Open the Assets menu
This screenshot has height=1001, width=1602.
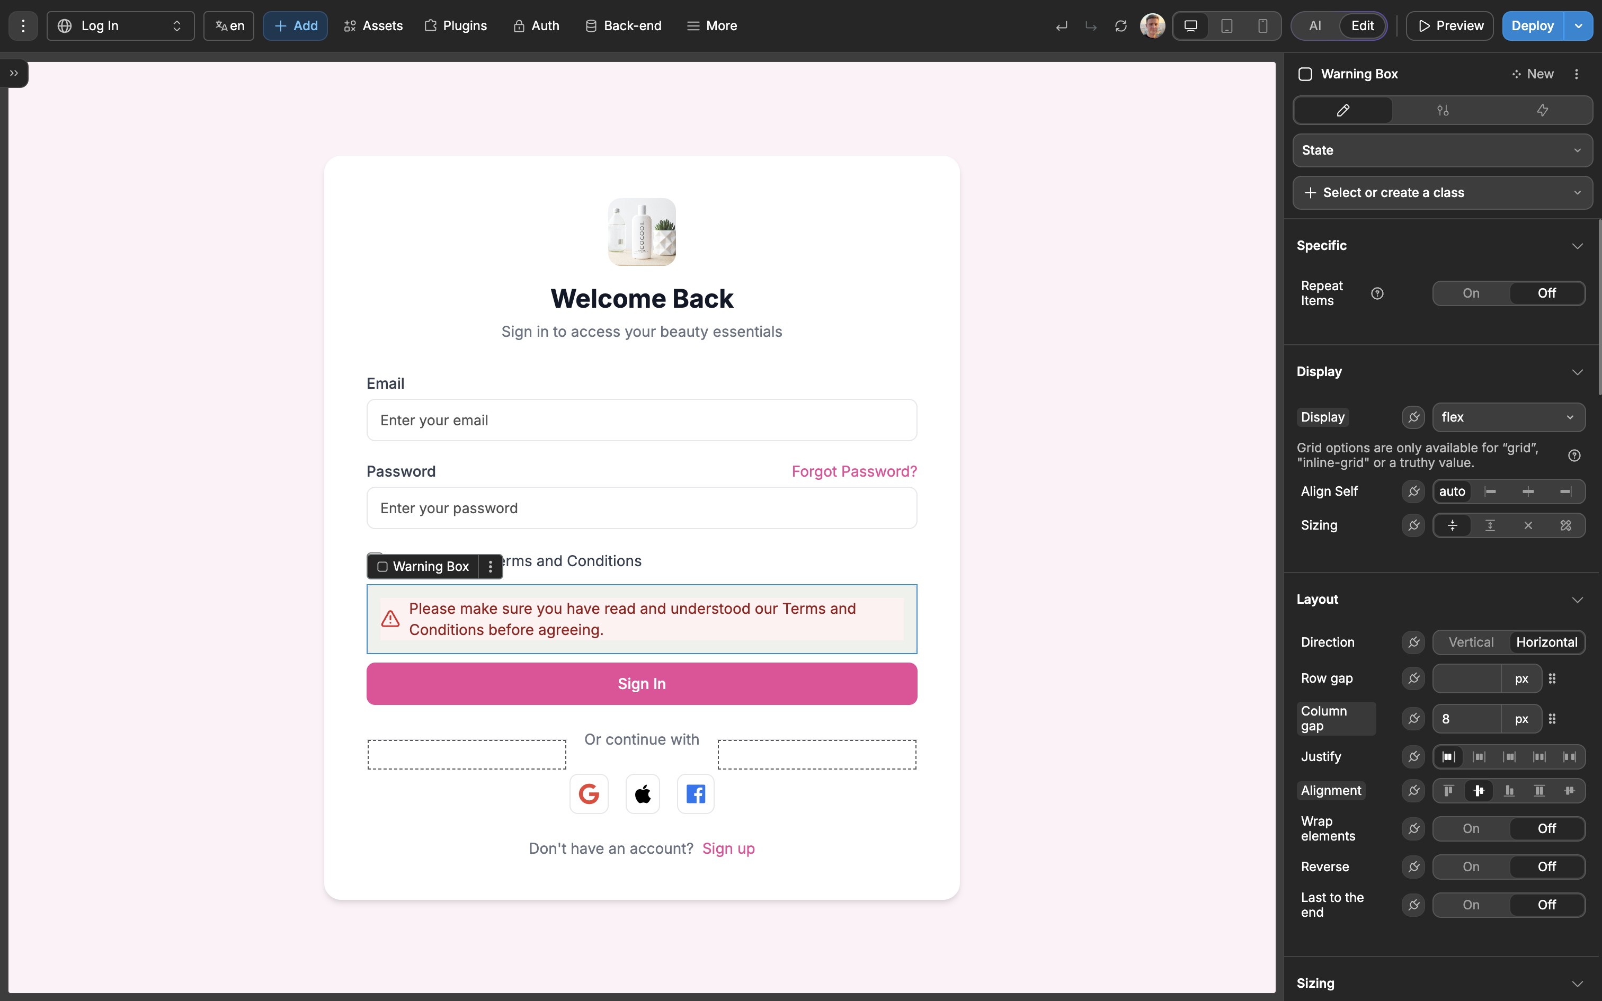[373, 26]
